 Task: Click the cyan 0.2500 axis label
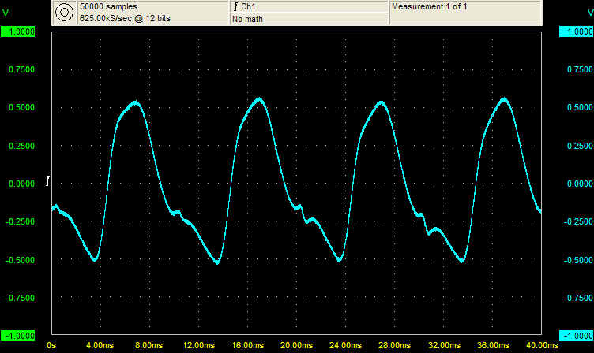coord(580,146)
